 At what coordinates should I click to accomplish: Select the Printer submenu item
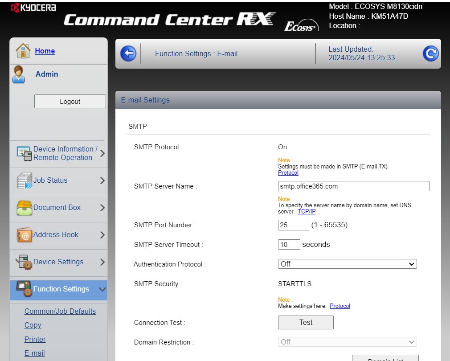35,339
